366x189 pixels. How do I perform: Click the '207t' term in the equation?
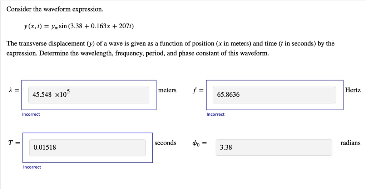125,26
